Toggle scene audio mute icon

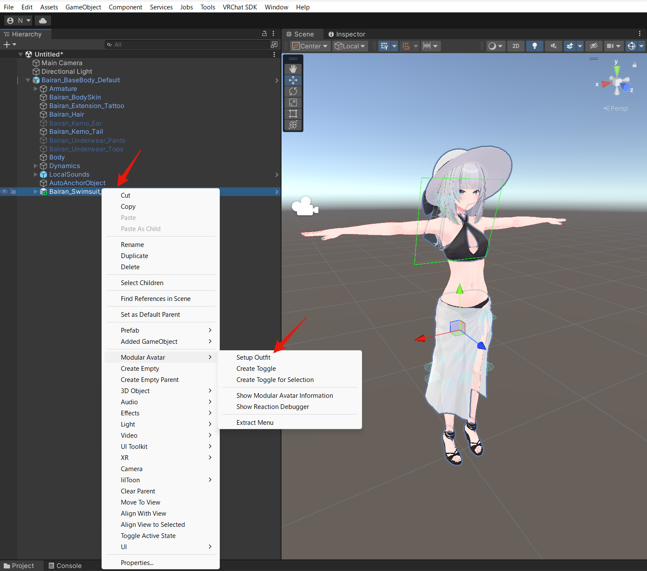pos(554,46)
